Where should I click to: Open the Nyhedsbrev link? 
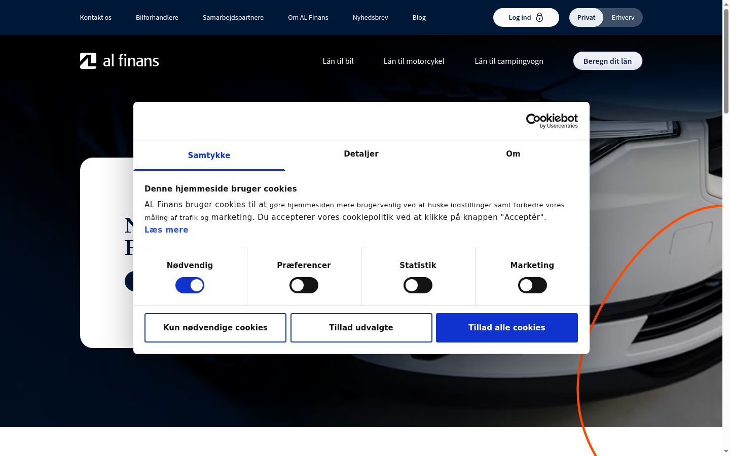point(371,17)
